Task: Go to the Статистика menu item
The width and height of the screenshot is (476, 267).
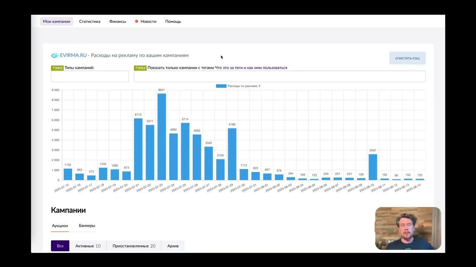Action: point(90,22)
